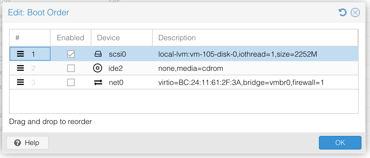Open Help from the dialog footer
This screenshot has height=158, width=370.
pos(28,143)
